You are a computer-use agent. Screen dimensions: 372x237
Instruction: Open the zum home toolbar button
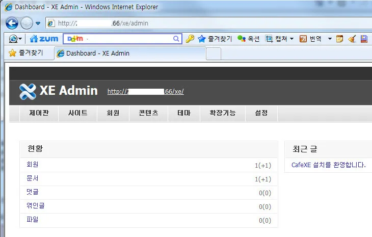pyautogui.click(x=44, y=39)
